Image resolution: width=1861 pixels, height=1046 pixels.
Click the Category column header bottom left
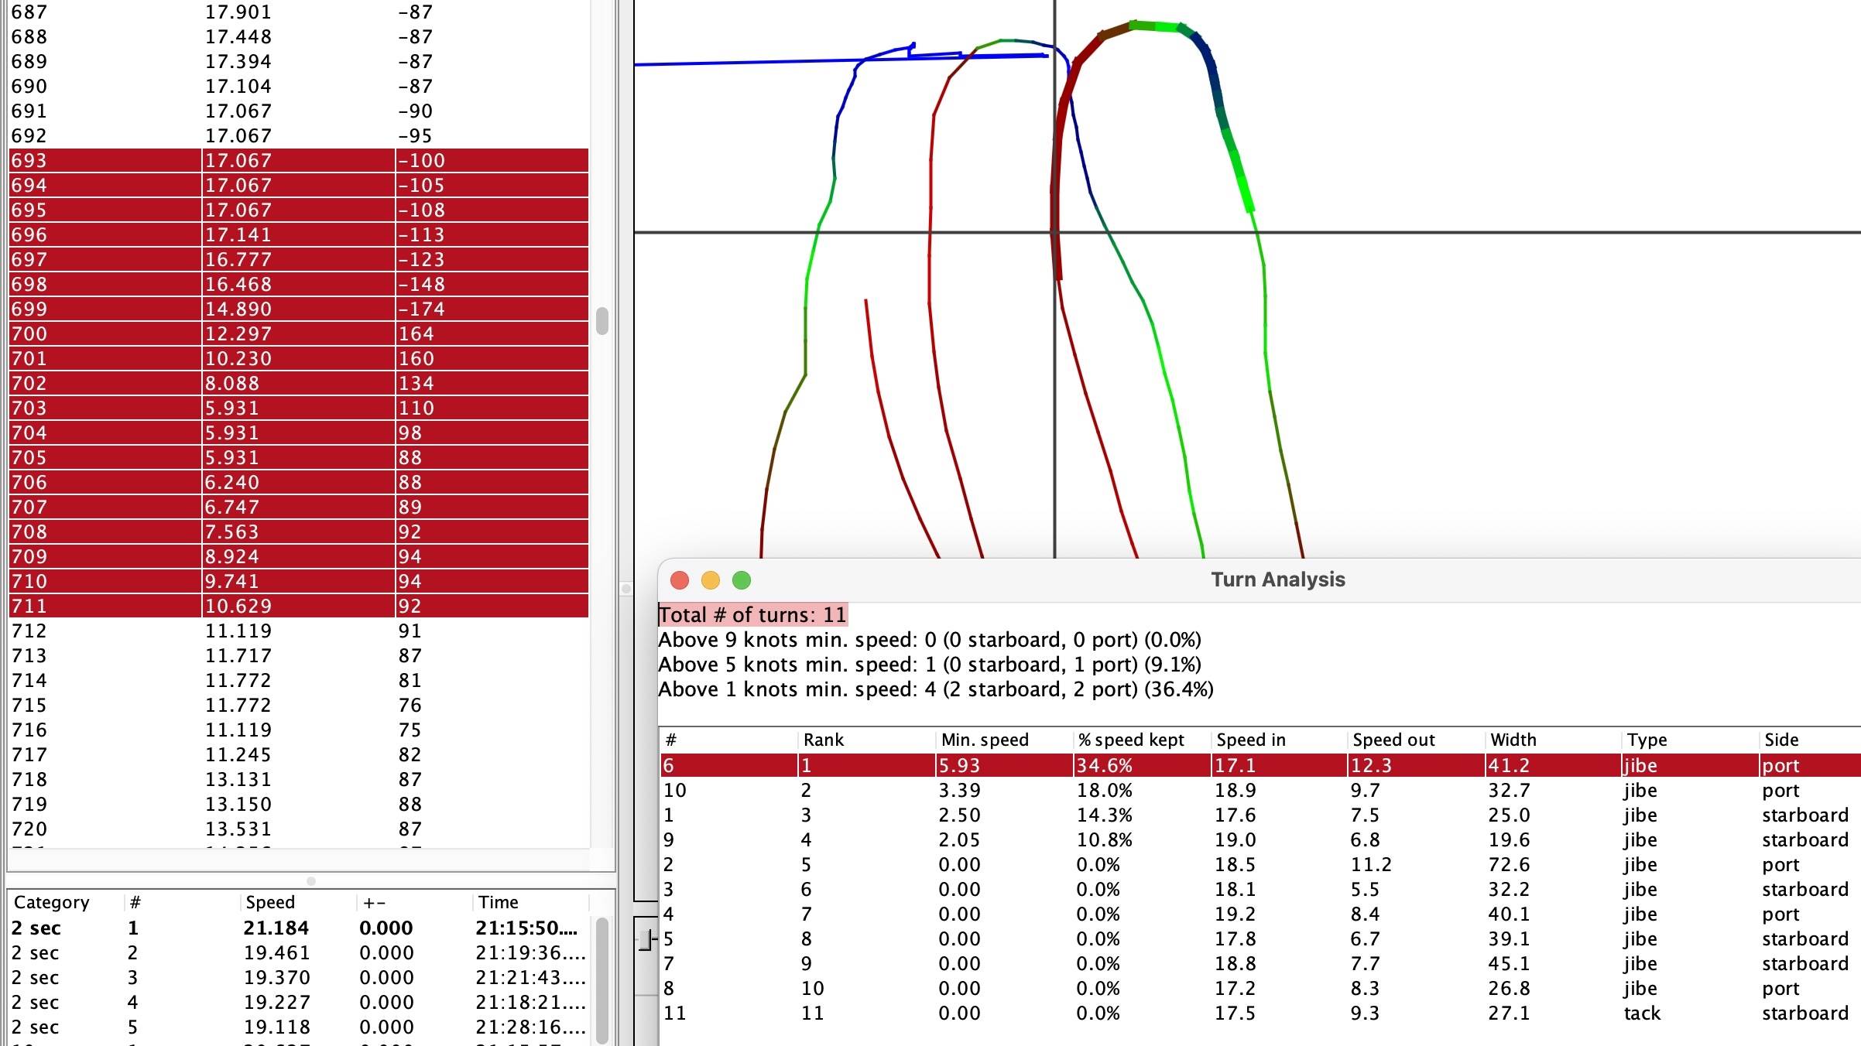(x=52, y=901)
